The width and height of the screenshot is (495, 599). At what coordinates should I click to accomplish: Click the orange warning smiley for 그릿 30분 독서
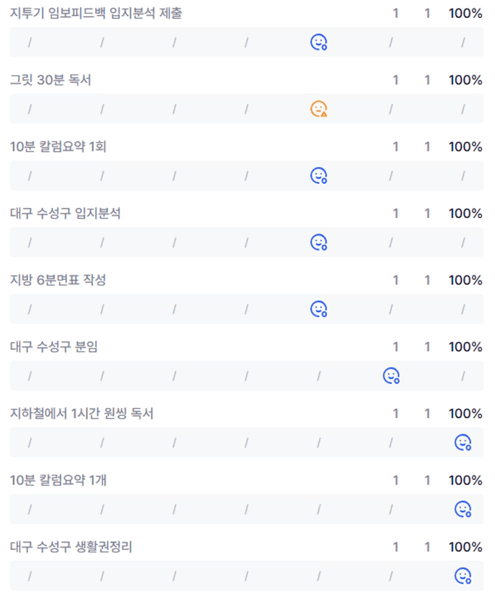click(318, 109)
